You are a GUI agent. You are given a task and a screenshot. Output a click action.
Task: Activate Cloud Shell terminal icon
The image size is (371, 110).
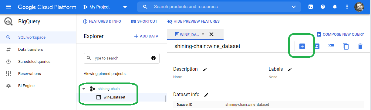[311, 7]
